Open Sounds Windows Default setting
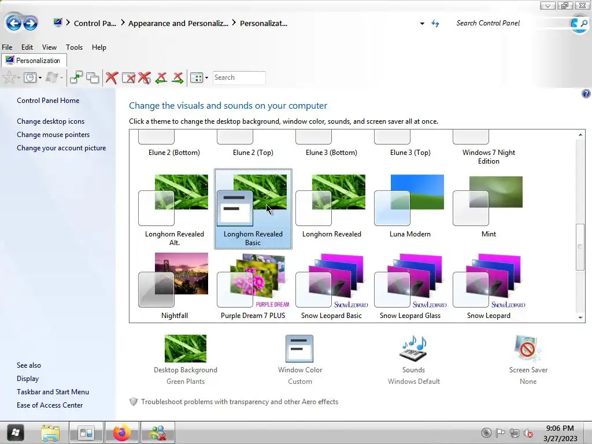The height and width of the screenshot is (444, 592). tap(413, 360)
